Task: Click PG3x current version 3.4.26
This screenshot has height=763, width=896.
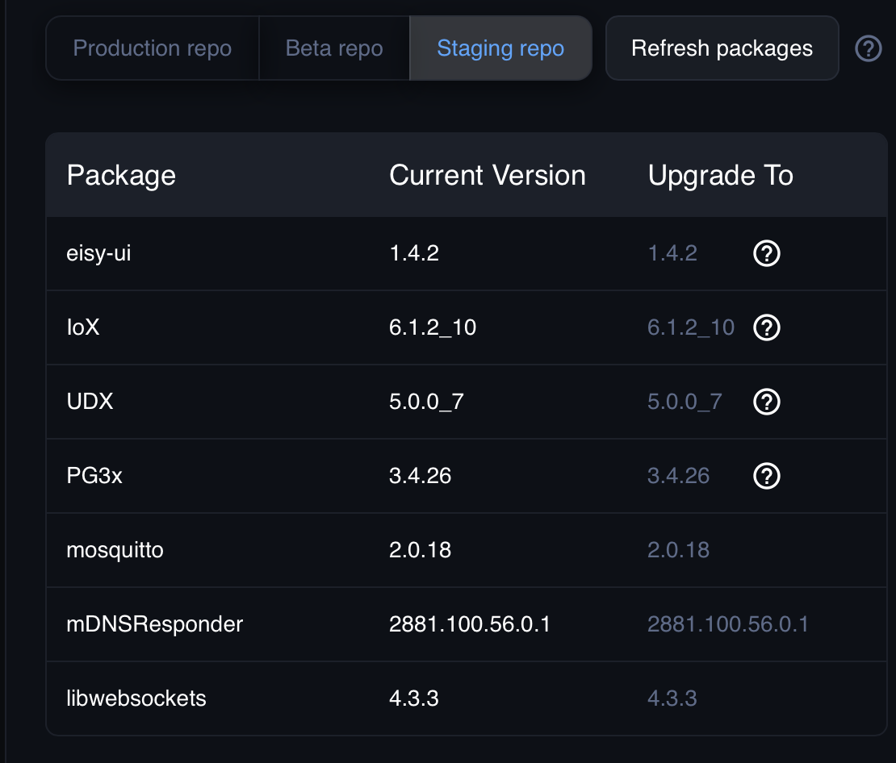Action: pos(420,476)
